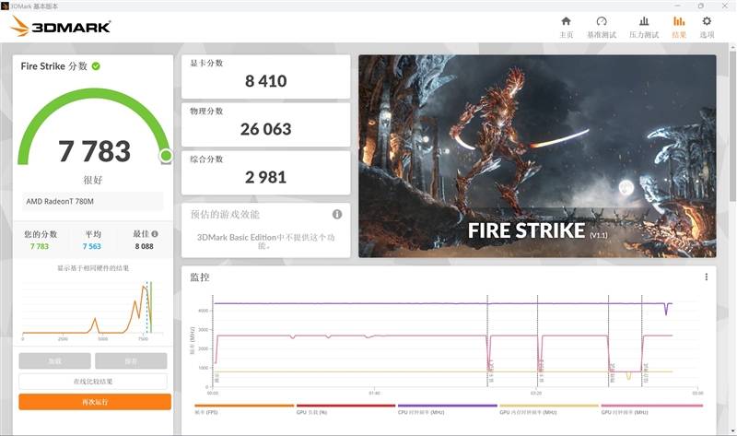The height and width of the screenshot is (436, 737).
Task: Open the 压力测试 stress test icon
Action: pos(643,27)
